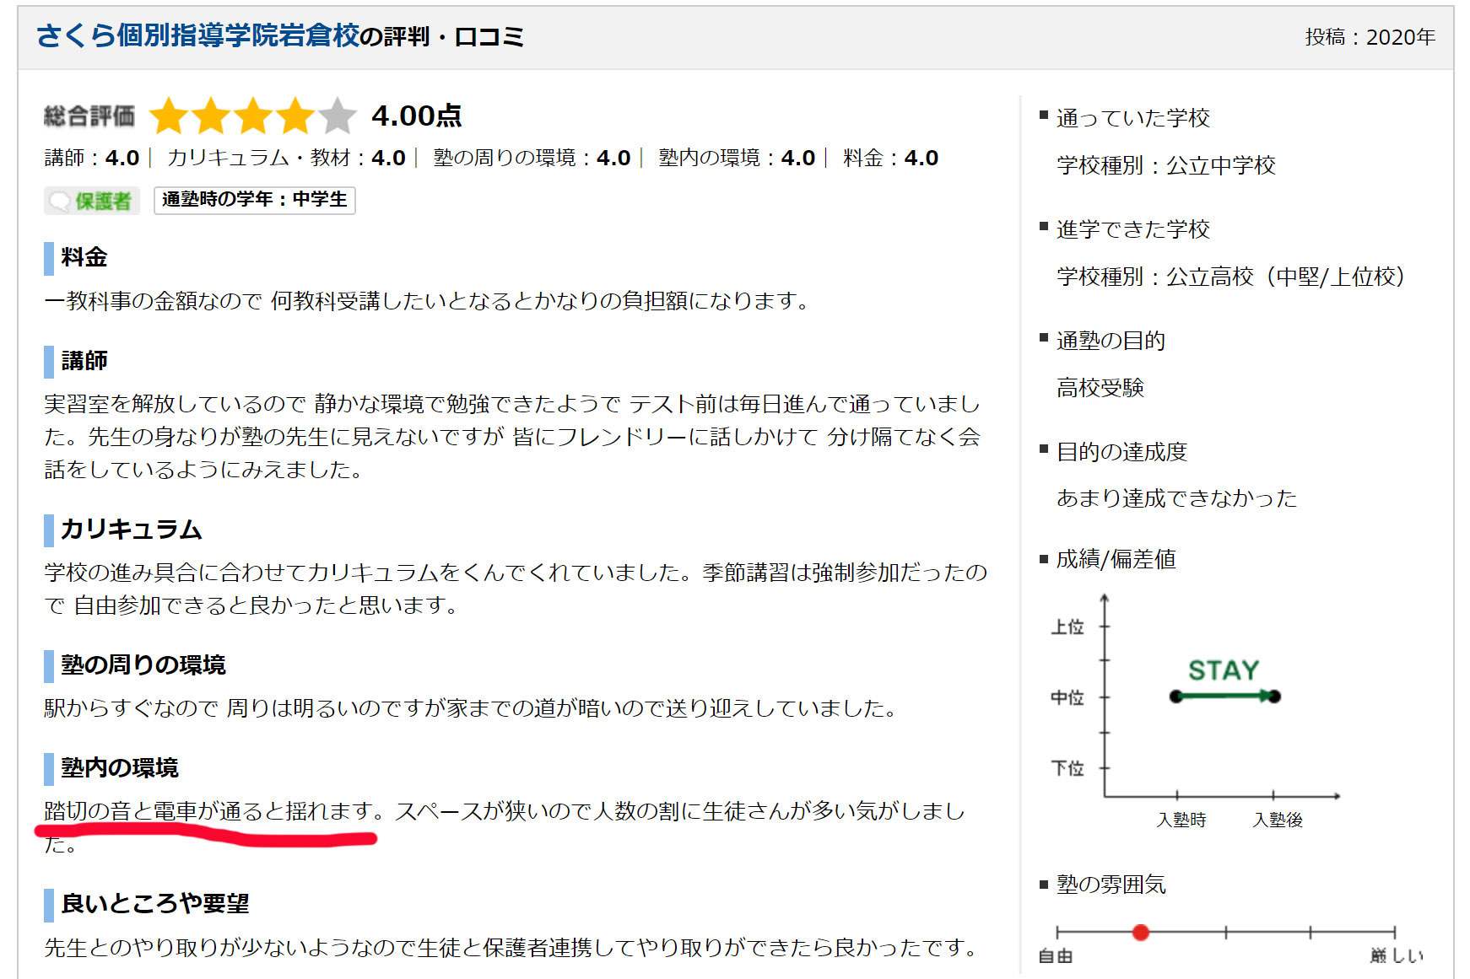Click the 料金 section heading

point(84,257)
